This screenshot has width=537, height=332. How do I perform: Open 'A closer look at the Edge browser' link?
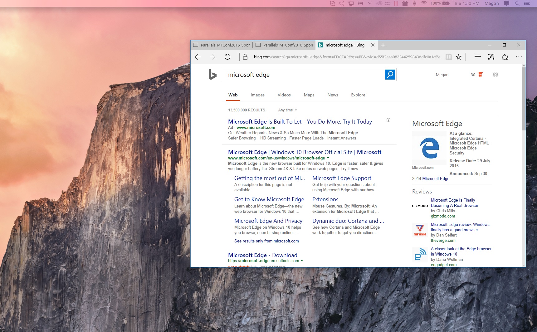pos(461,251)
